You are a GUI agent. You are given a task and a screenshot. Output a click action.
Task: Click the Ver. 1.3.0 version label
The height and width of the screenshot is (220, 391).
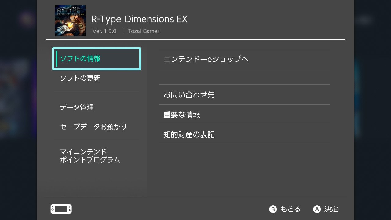pyautogui.click(x=104, y=31)
